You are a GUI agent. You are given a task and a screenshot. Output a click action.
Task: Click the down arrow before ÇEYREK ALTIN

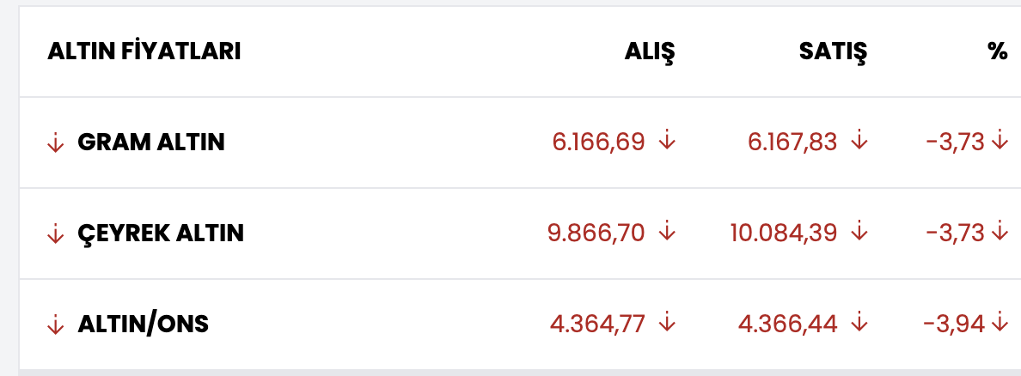(x=56, y=233)
